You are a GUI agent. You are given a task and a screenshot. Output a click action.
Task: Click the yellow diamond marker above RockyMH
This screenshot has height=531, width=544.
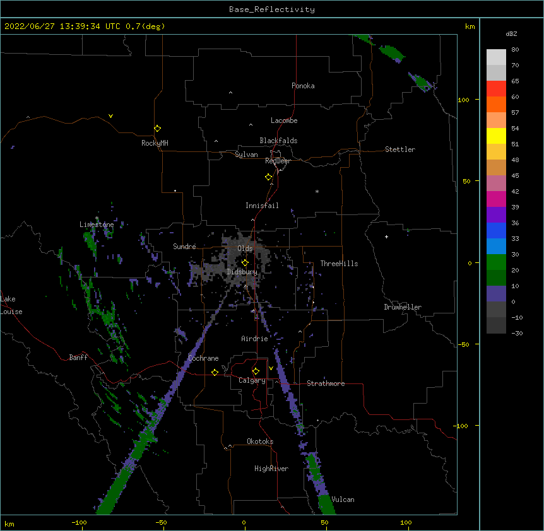pos(158,129)
